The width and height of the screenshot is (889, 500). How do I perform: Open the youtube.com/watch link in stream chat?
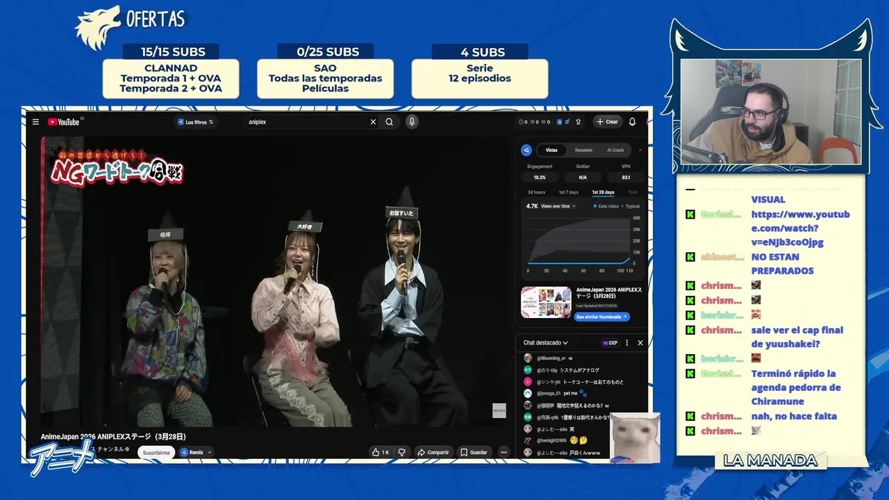point(800,228)
